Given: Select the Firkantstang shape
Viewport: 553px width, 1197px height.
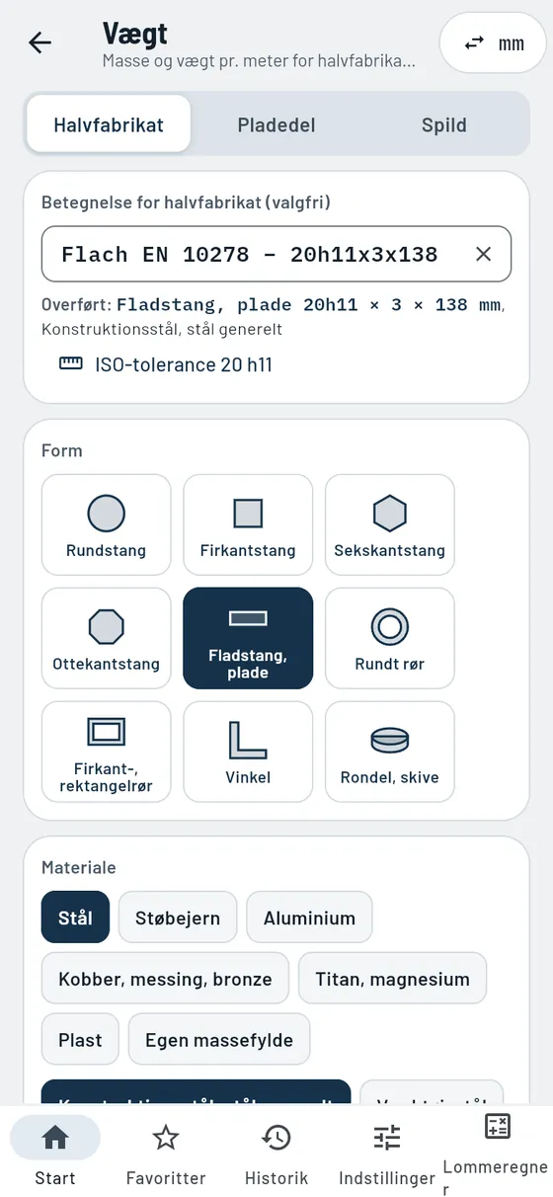Looking at the screenshot, I should [x=248, y=524].
